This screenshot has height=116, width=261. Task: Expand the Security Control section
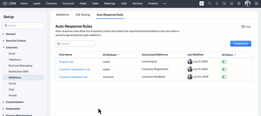tap(16, 41)
